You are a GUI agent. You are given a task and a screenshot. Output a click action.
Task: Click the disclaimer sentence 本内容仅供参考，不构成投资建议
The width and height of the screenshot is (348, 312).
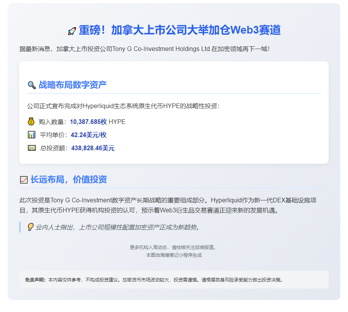[84, 280]
